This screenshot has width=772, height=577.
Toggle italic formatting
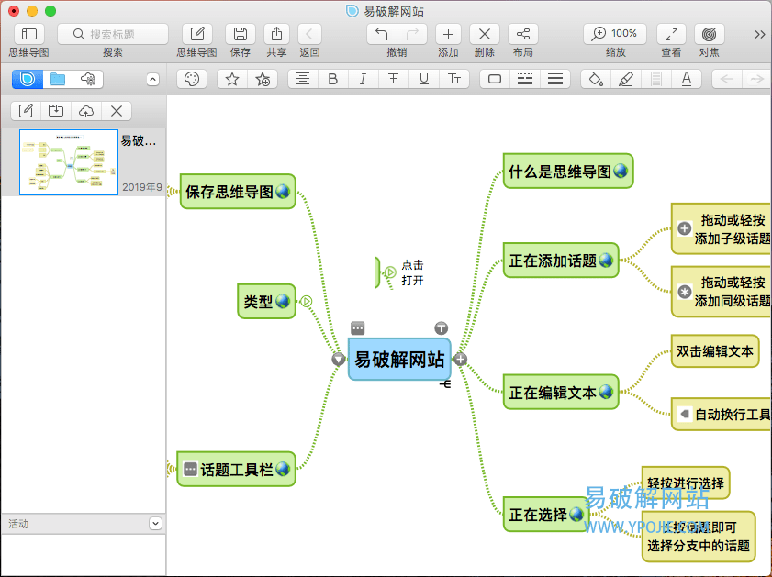point(363,79)
